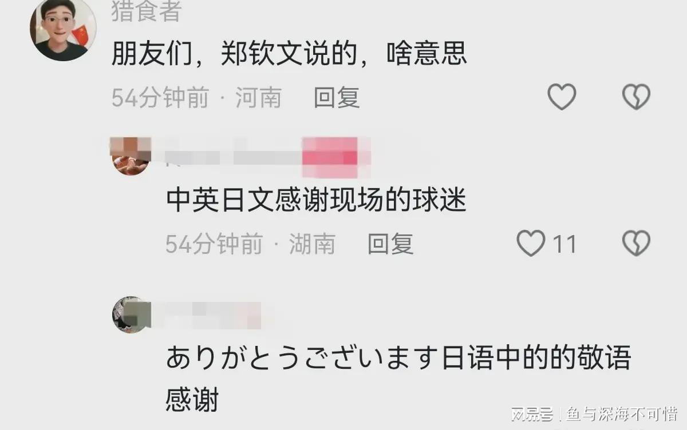The height and width of the screenshot is (430, 687).
Task: Tap the 湖南 location label
Action: point(312,244)
